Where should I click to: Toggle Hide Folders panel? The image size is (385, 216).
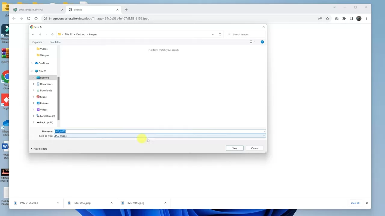tap(38, 149)
